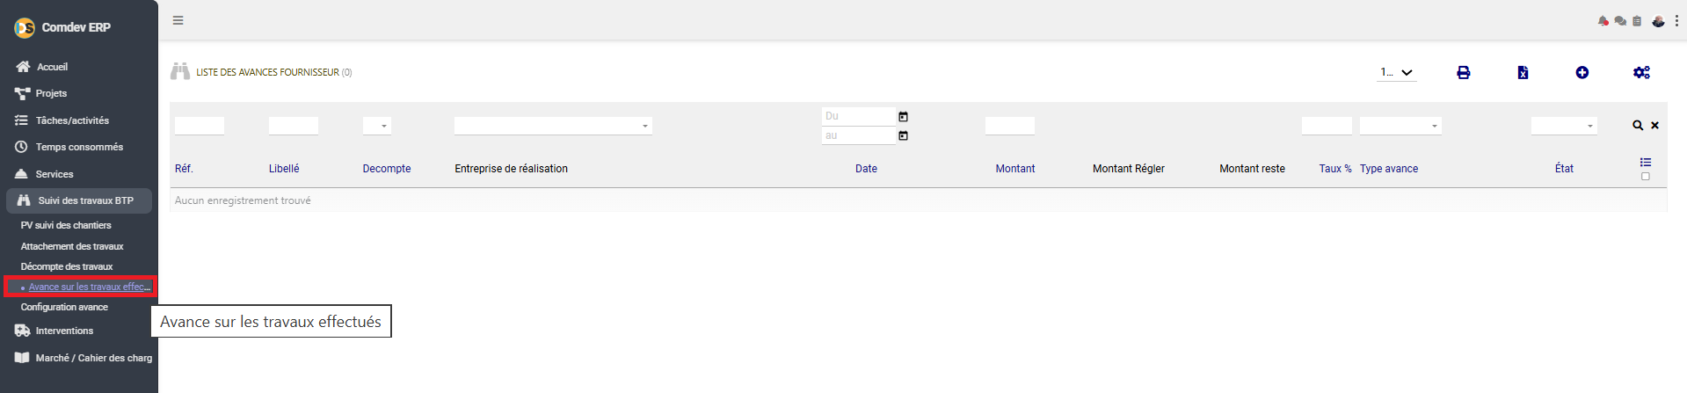Run search with magnifier icon

coord(1638,126)
